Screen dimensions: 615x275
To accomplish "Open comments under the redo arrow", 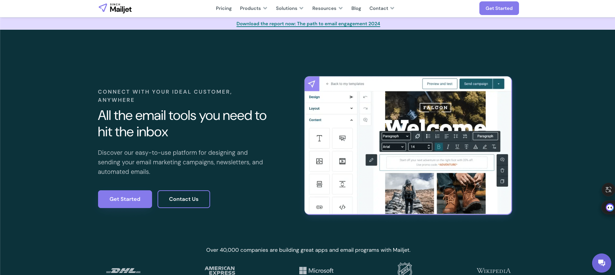I will (x=365, y=120).
